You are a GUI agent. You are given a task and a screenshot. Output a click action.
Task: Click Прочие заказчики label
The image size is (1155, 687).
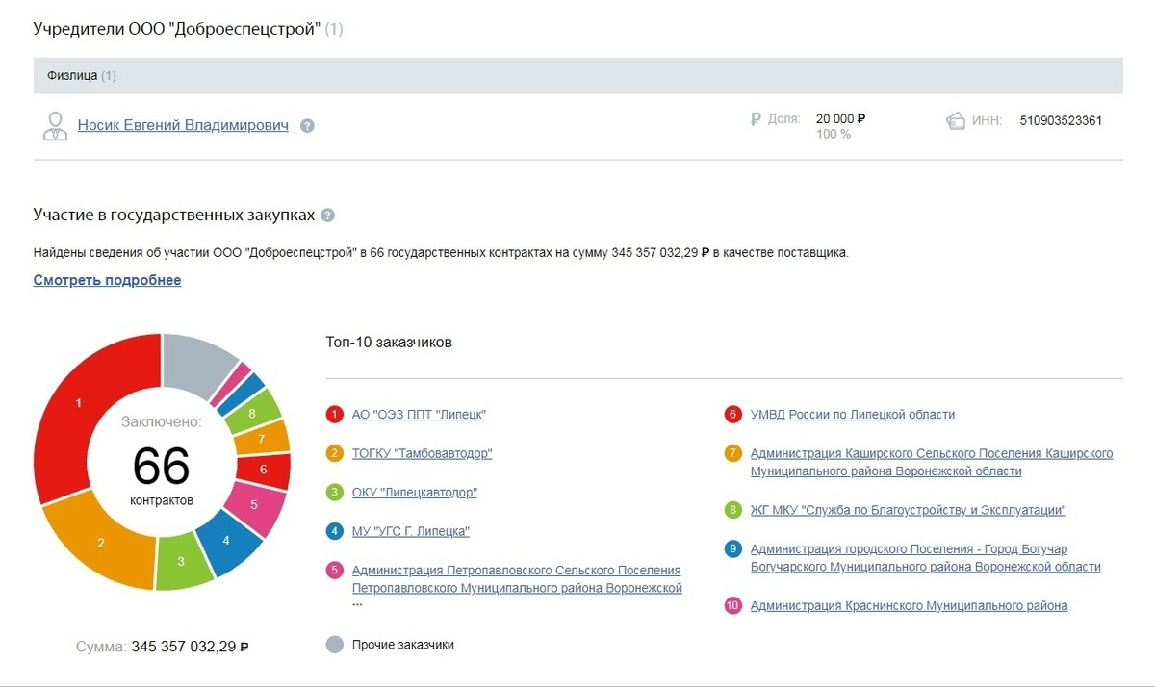coord(403,645)
